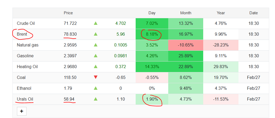Click the Heating Oil green up arrow

tap(96, 67)
